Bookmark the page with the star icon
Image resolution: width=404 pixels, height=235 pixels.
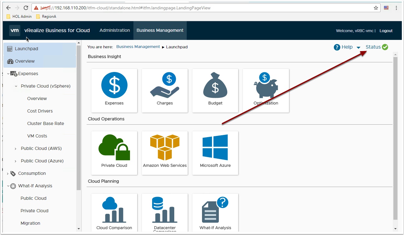tap(376, 8)
